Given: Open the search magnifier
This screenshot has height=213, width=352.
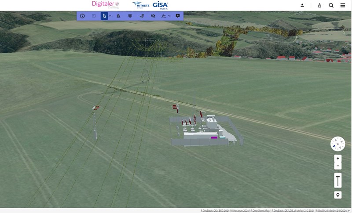Looking at the screenshot, I should pyautogui.click(x=331, y=5).
